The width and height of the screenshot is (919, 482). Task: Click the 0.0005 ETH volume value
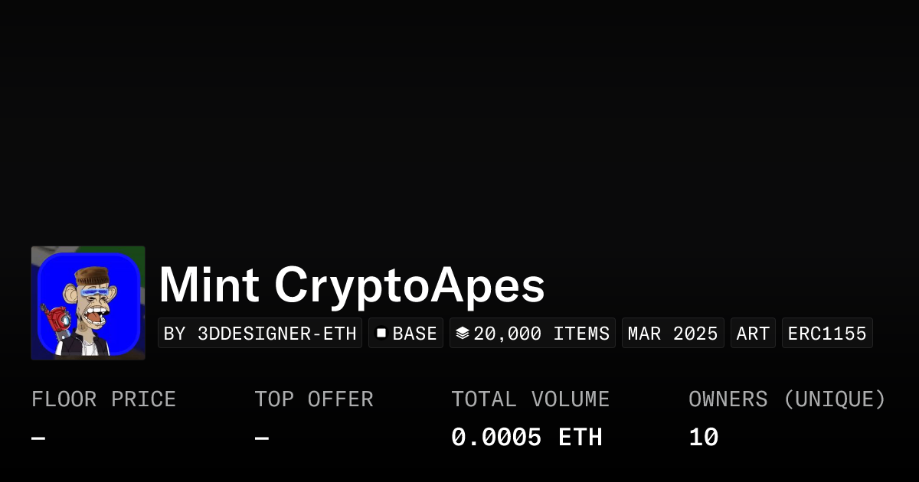point(526,438)
